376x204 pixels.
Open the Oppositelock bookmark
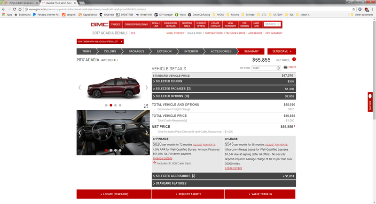point(88,15)
